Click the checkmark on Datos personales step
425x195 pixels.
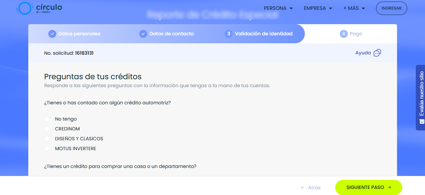click(x=52, y=33)
